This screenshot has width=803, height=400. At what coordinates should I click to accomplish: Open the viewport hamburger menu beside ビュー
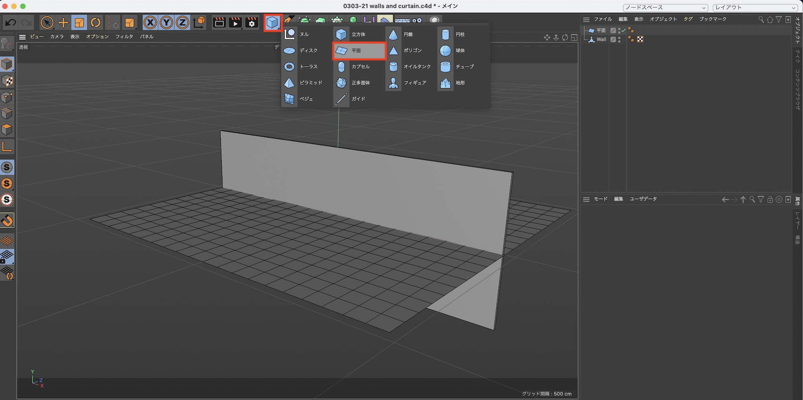point(22,37)
